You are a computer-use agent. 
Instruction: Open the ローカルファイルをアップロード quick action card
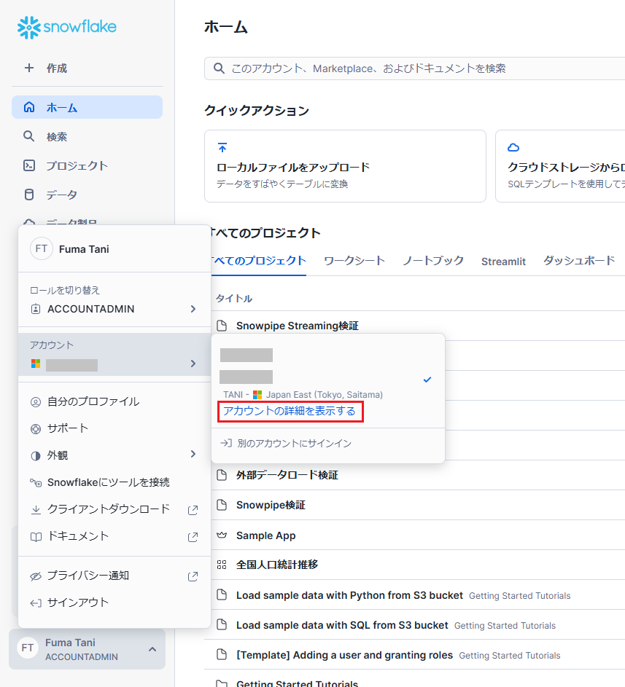(x=345, y=166)
